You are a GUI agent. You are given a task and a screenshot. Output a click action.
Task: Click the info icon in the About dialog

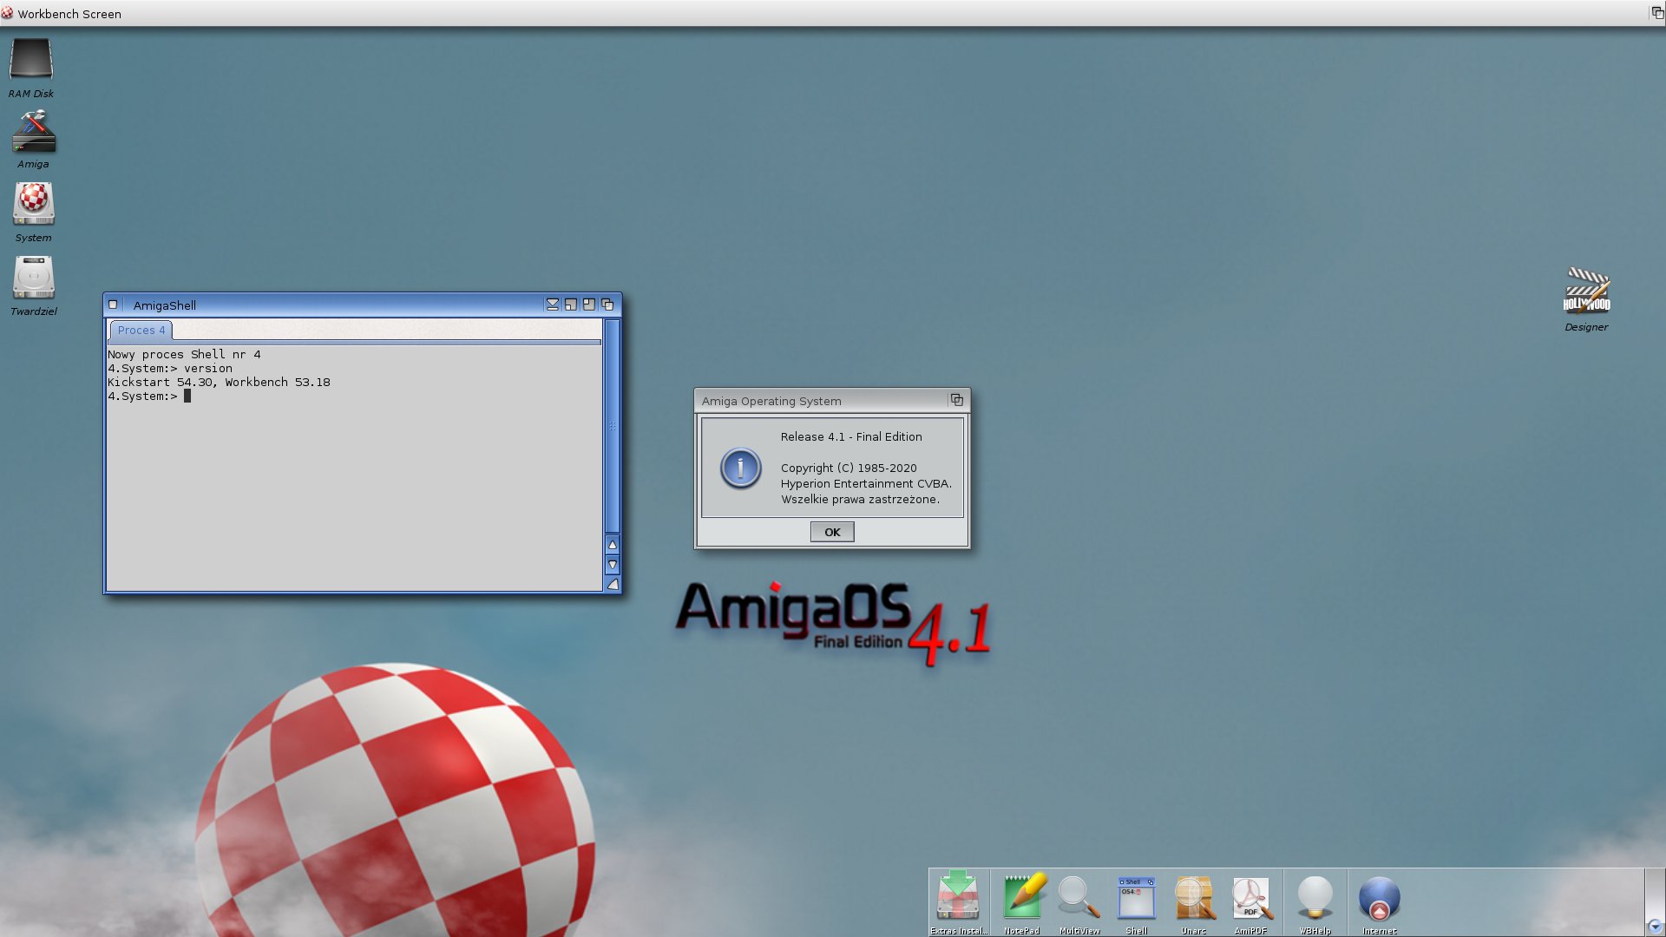[x=740, y=468]
